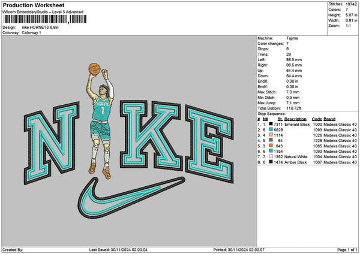Click the Created By footer label
This screenshot has width=360, height=254.
point(13,250)
